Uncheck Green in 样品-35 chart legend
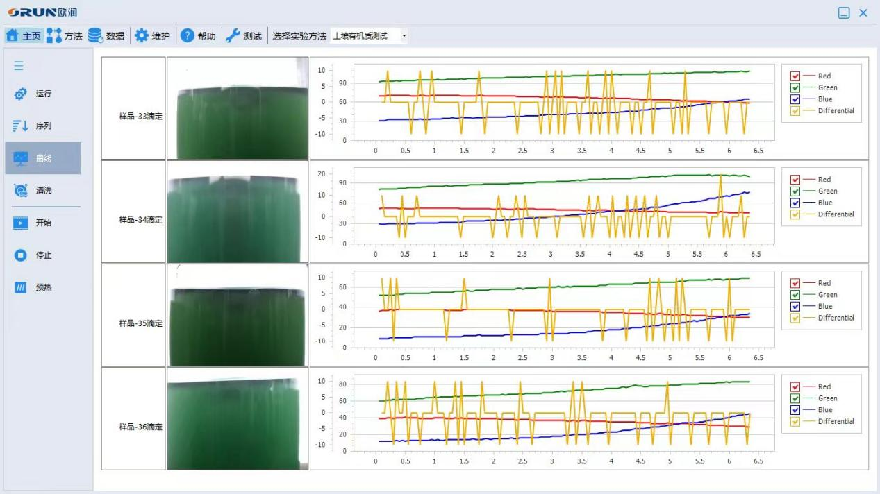The height and width of the screenshot is (494, 880). pyautogui.click(x=795, y=295)
